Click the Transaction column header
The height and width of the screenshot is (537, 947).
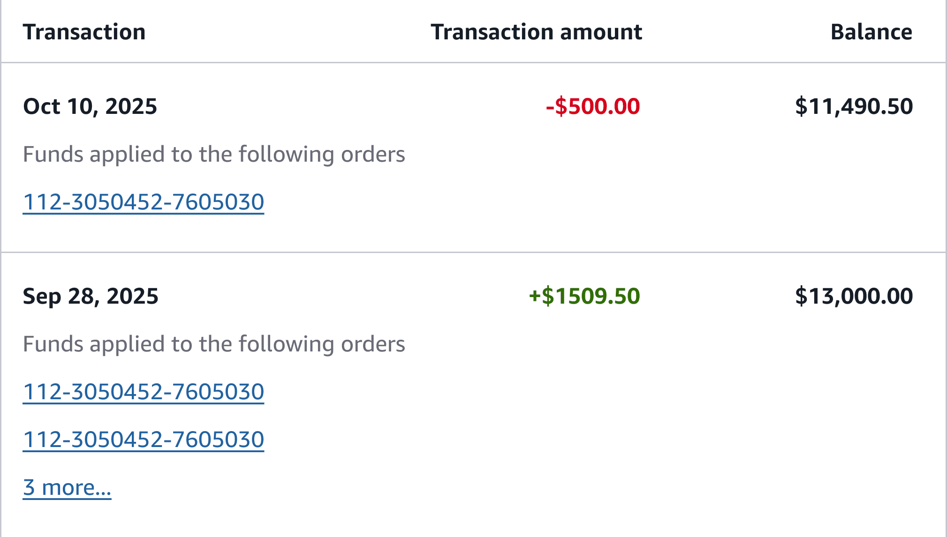tap(84, 32)
